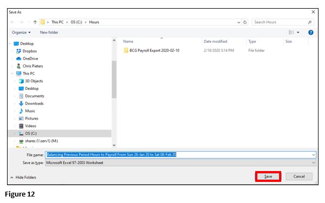Click the Cancel button
The width and height of the screenshot is (325, 203).
[x=299, y=176]
